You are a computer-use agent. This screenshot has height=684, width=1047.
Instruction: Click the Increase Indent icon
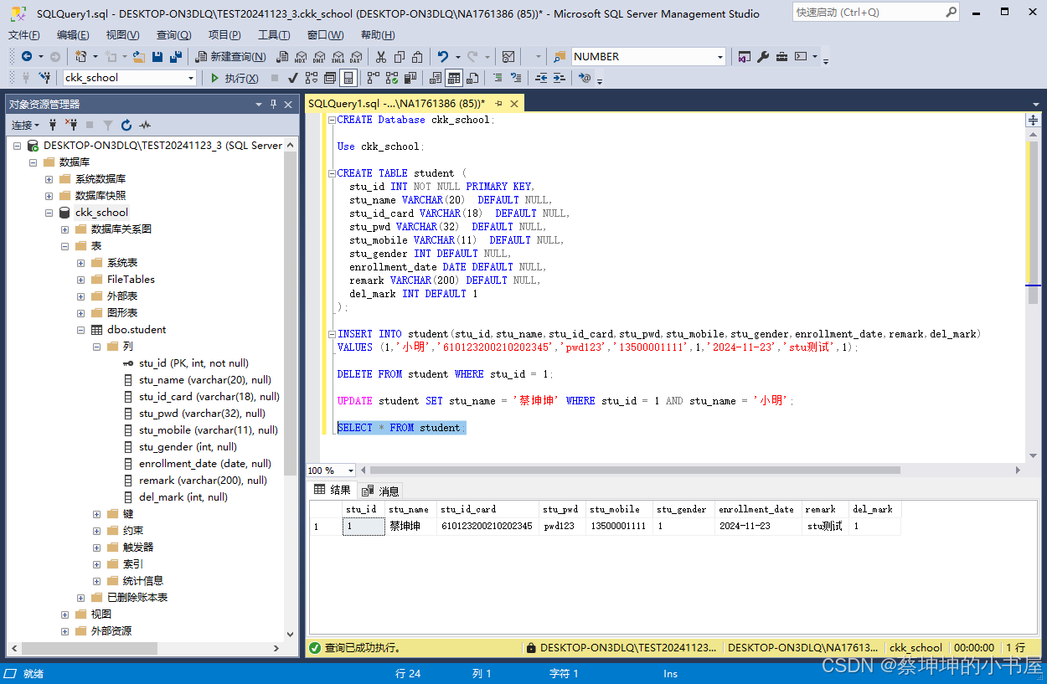tap(559, 78)
